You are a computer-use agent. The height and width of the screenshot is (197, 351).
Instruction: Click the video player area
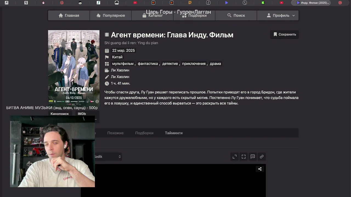pos(180,181)
